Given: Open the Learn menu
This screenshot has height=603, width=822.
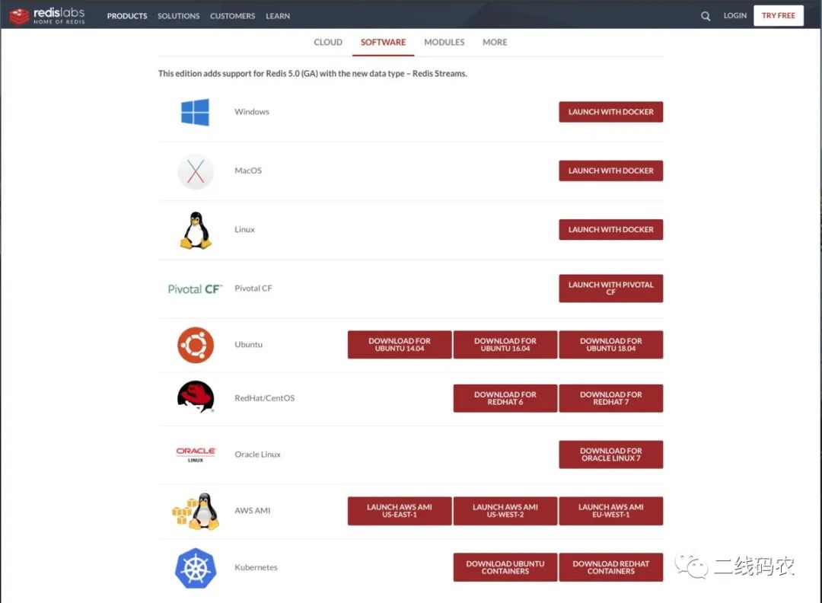Looking at the screenshot, I should tap(277, 16).
